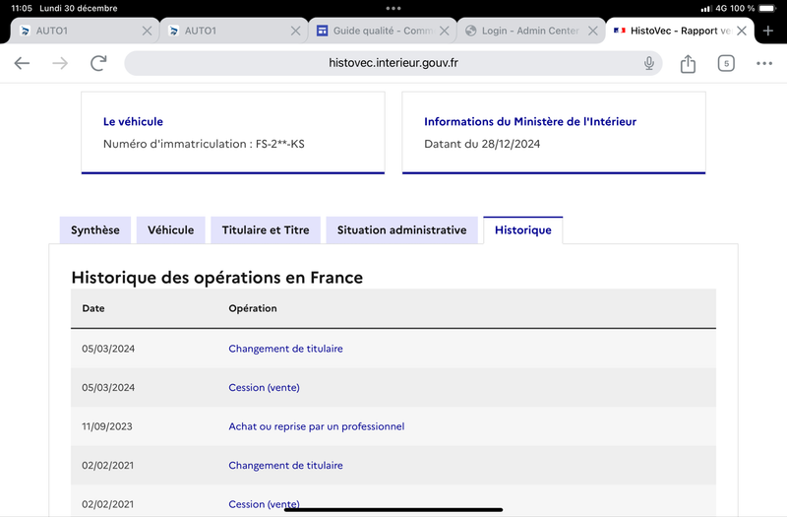Tap the battery indicator in status bar
Image resolution: width=787 pixels, height=517 pixels.
click(x=767, y=8)
